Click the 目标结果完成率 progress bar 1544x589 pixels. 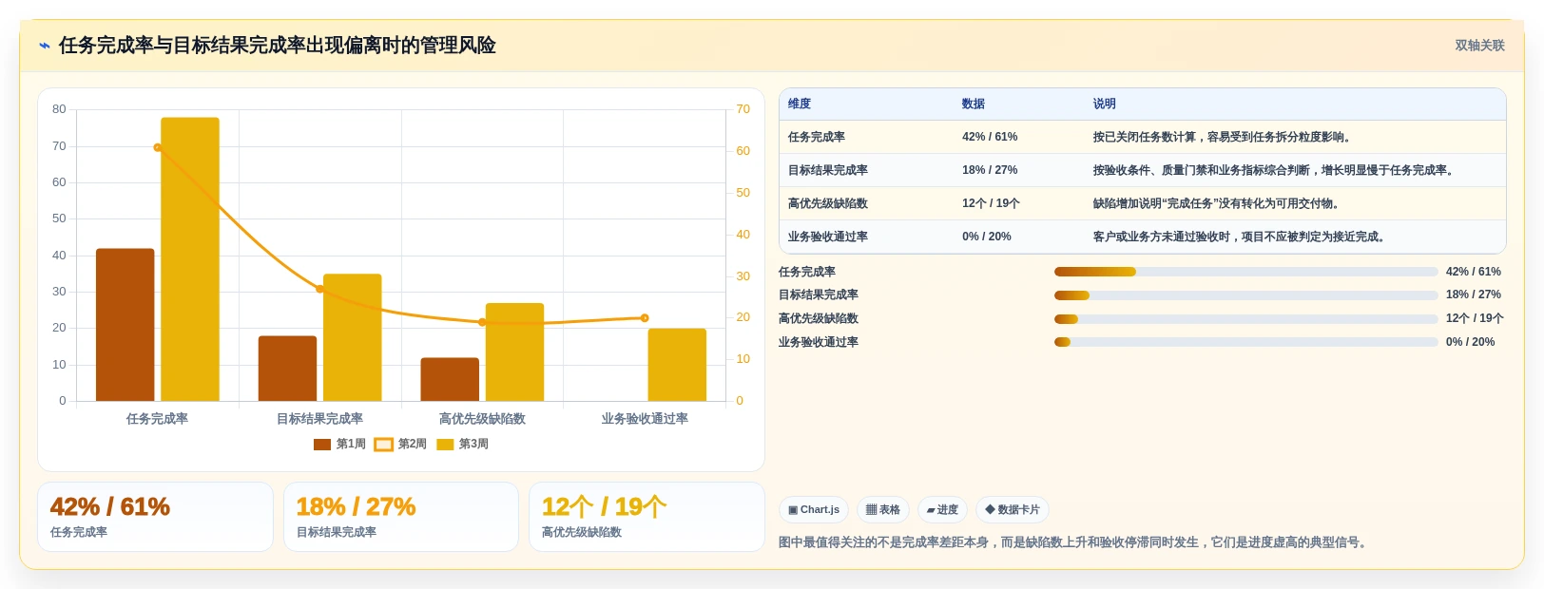tap(1245, 295)
